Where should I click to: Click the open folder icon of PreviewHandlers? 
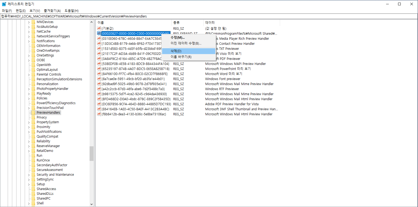tap(33, 113)
